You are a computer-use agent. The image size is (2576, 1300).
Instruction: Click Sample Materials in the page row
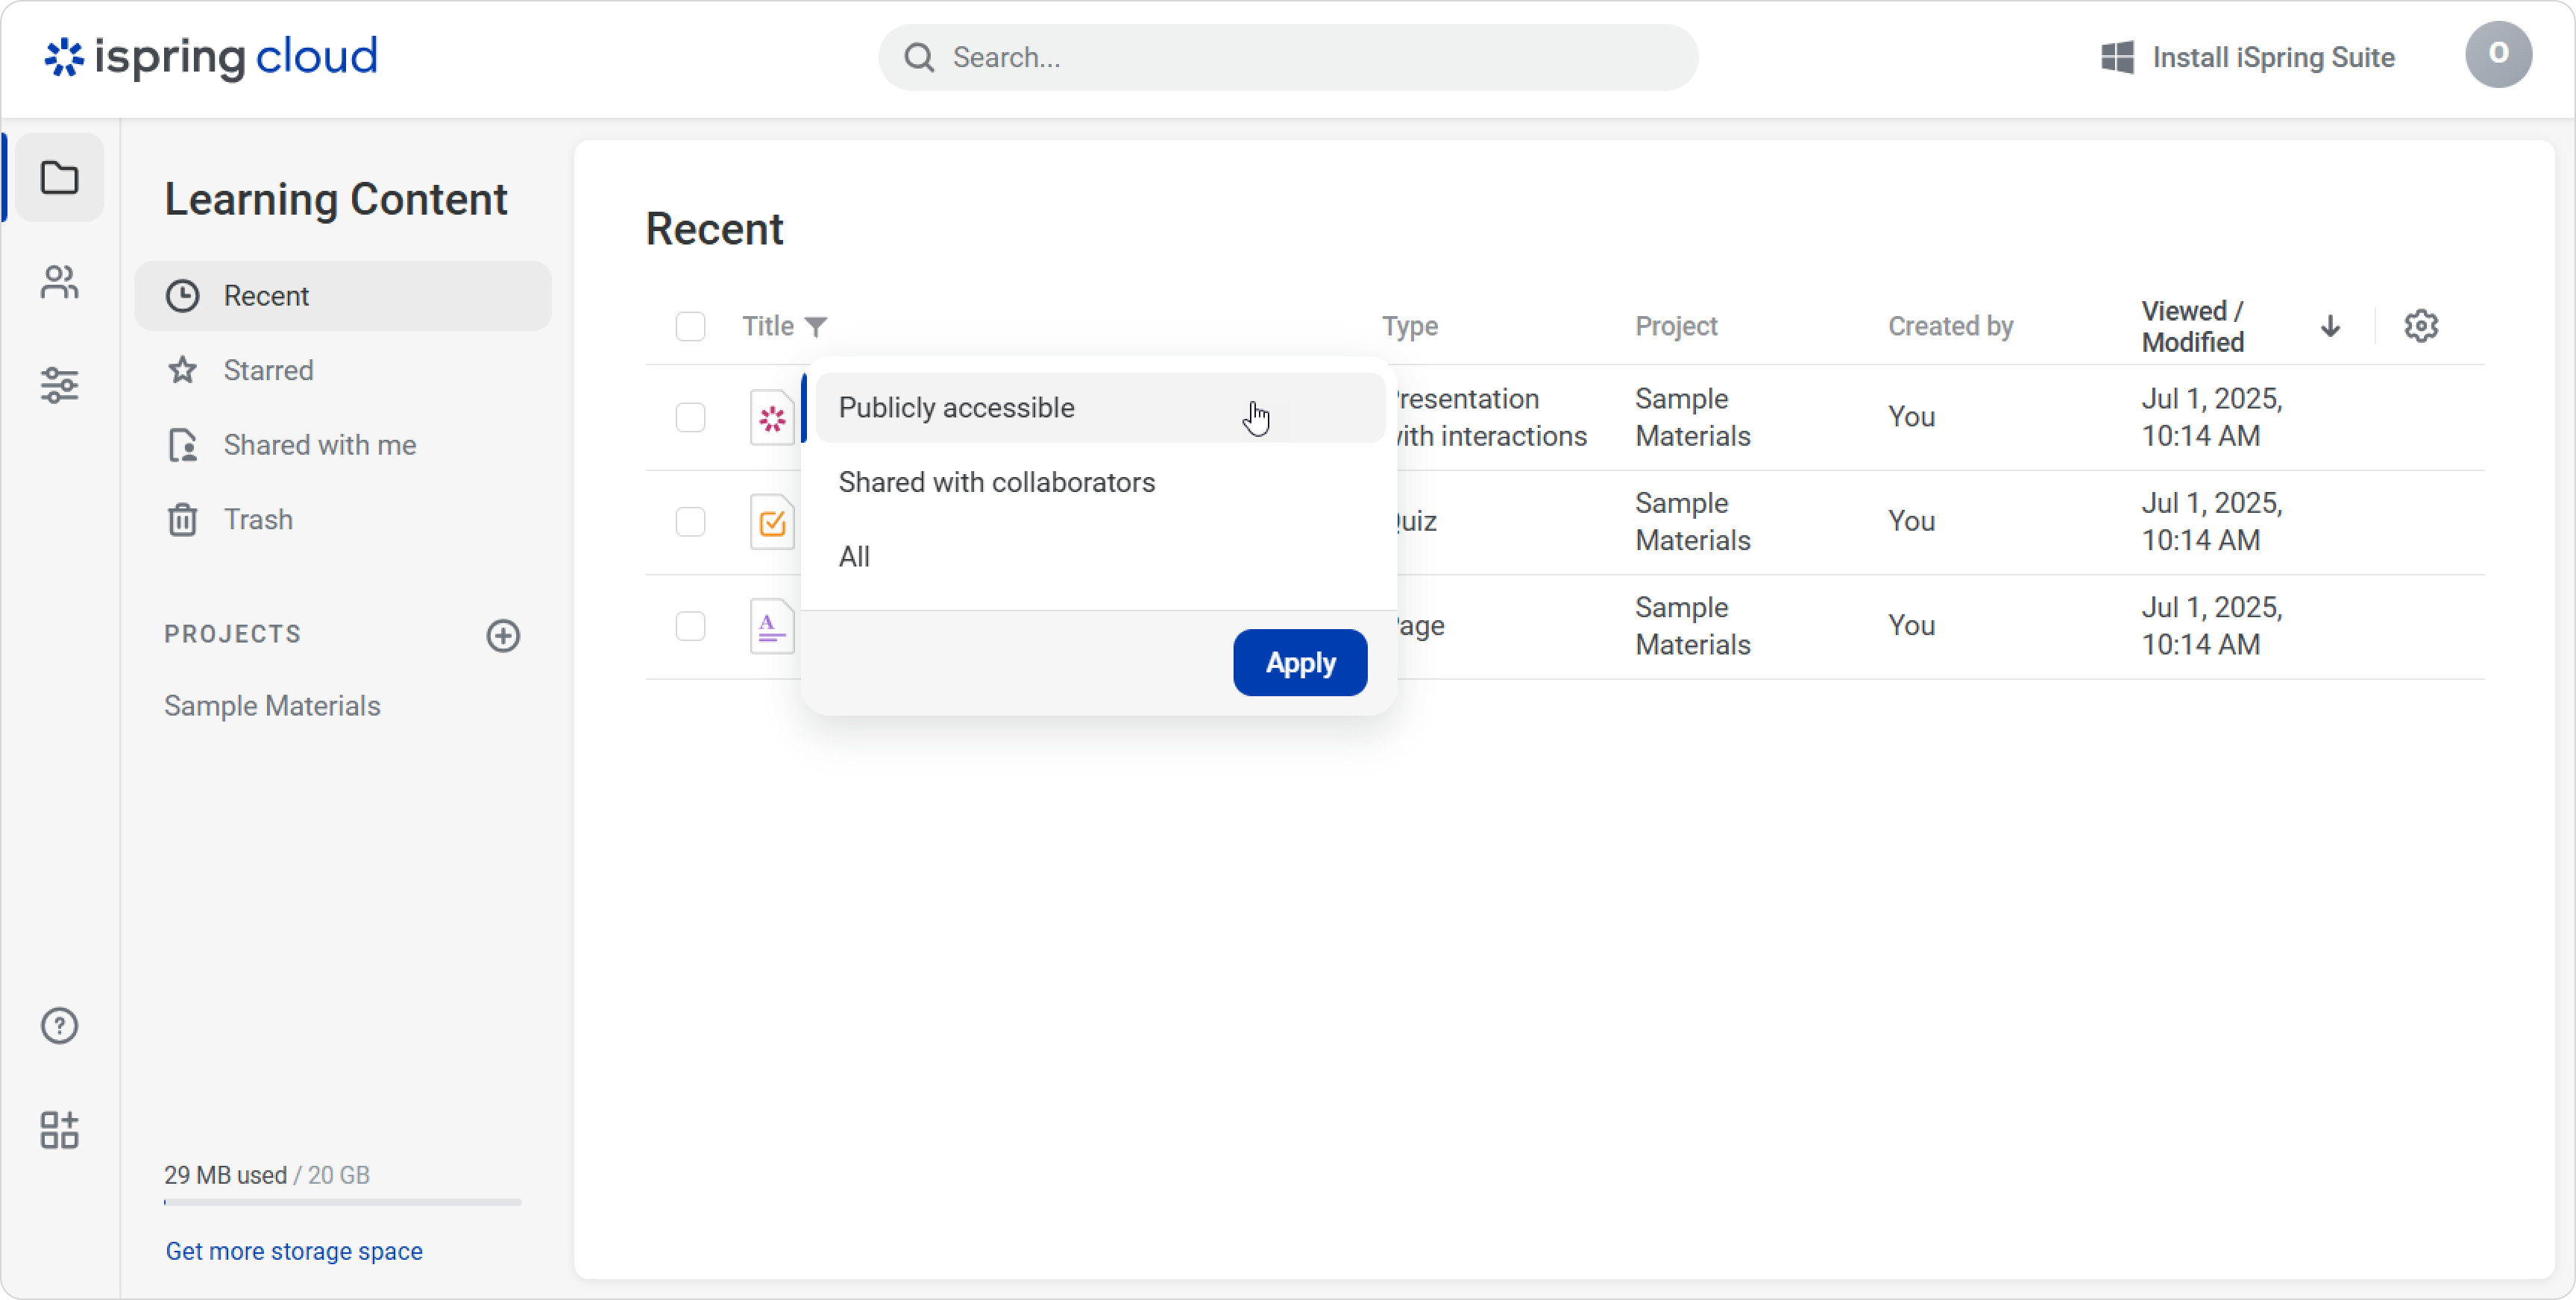[1692, 625]
